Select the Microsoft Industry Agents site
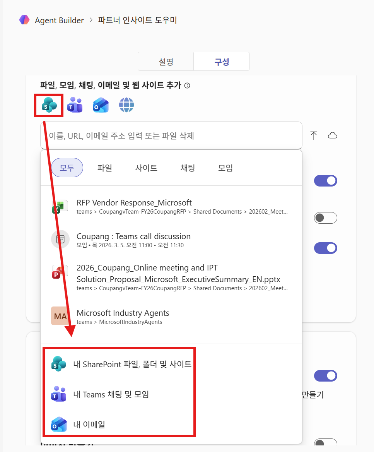This screenshot has height=452, width=374. coord(171,316)
